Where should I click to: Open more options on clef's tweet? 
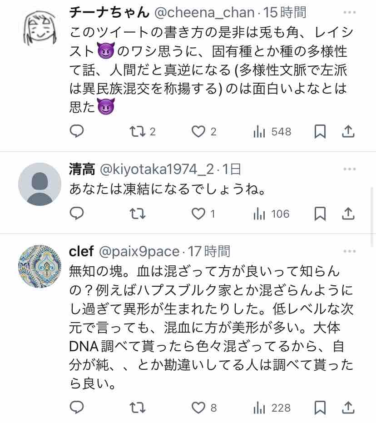click(x=349, y=251)
